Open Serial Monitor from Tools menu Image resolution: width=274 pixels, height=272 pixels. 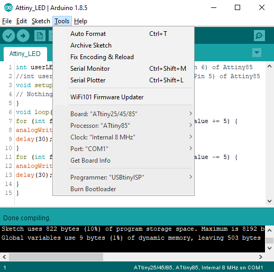(x=123, y=69)
